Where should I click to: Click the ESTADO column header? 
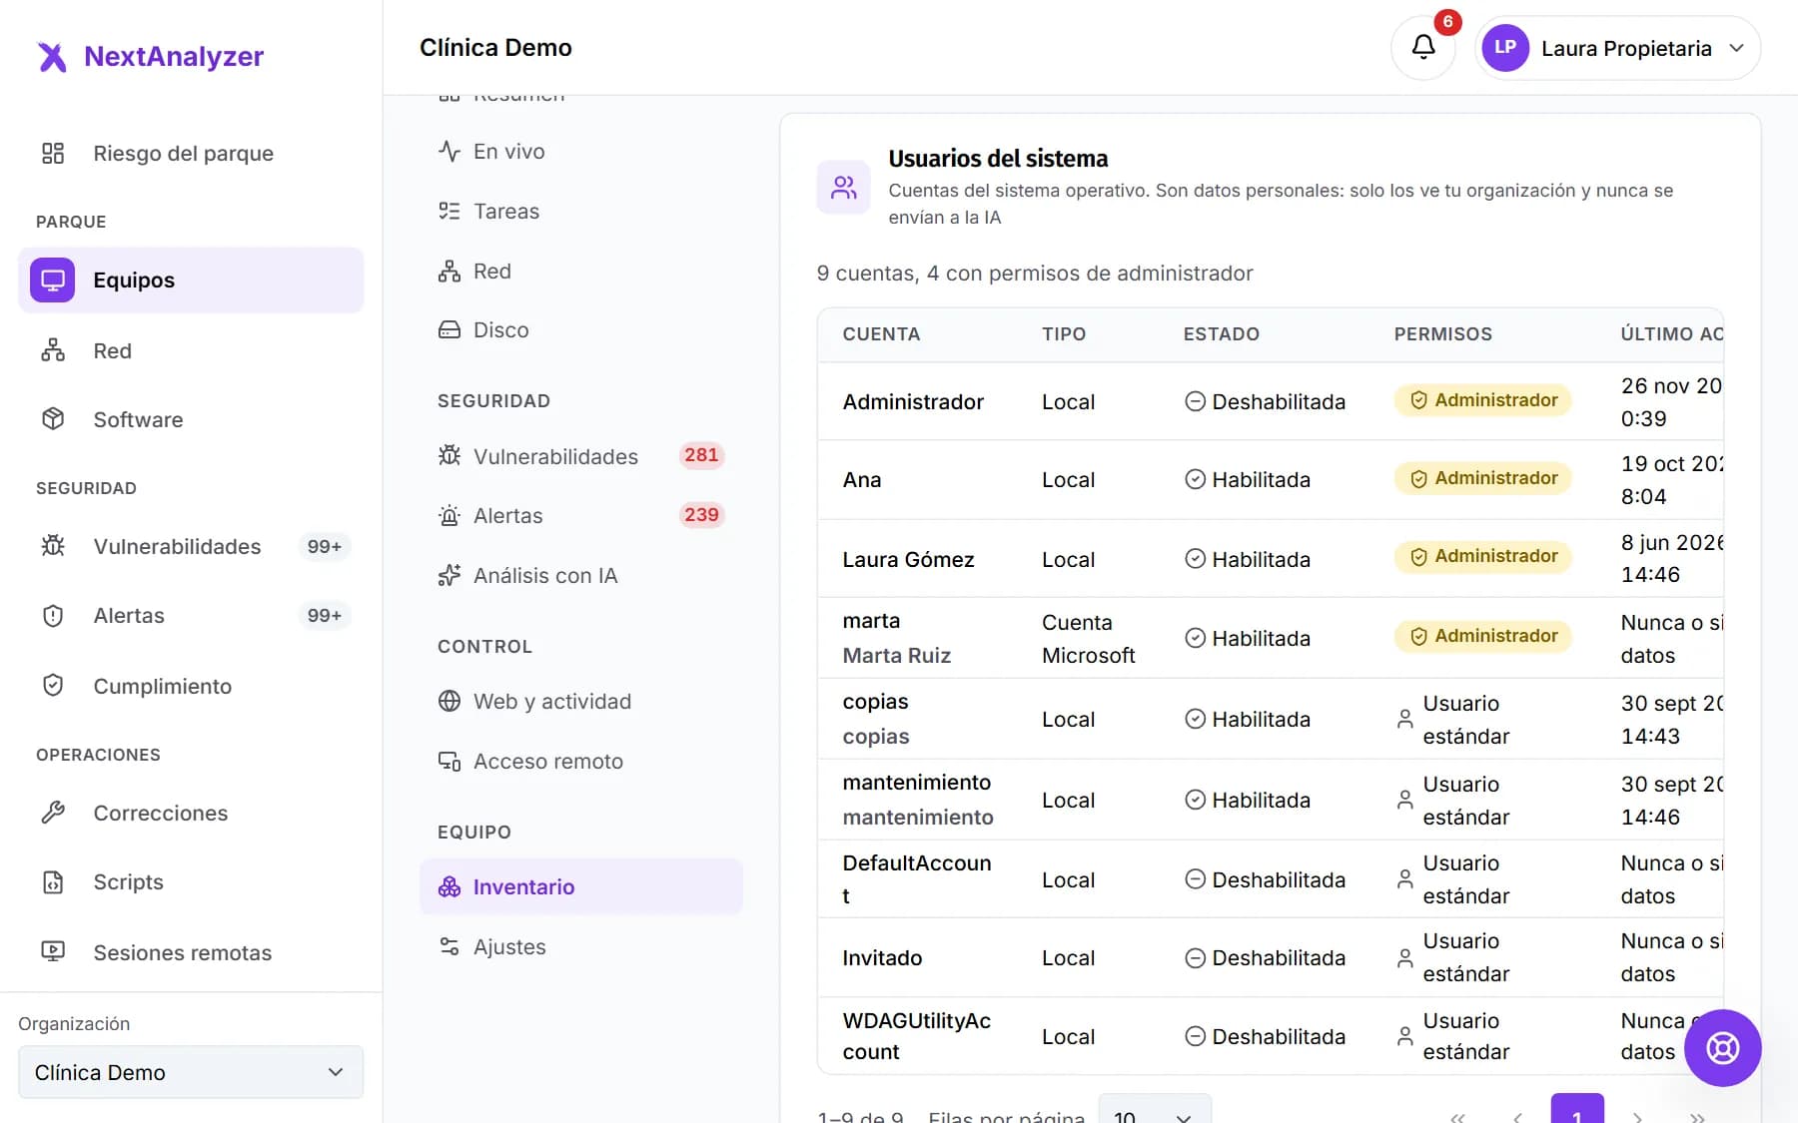pyautogui.click(x=1222, y=334)
